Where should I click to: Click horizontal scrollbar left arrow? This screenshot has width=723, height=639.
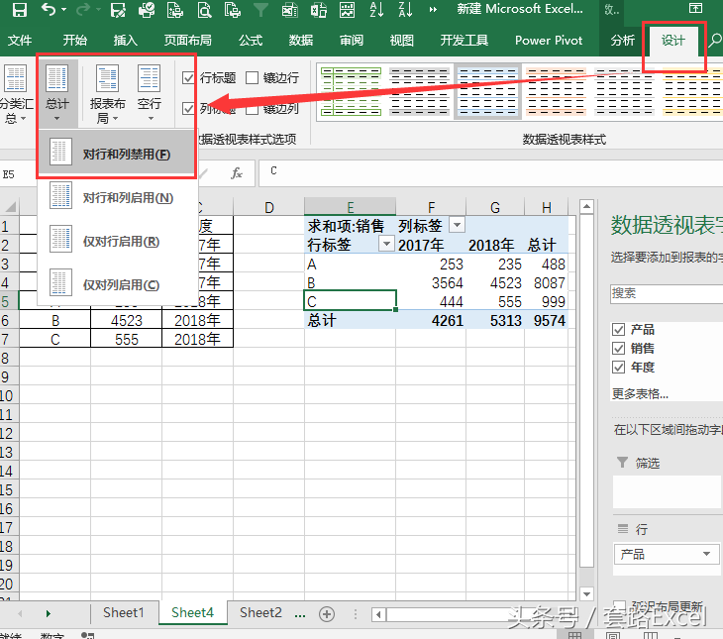pyautogui.click(x=379, y=614)
